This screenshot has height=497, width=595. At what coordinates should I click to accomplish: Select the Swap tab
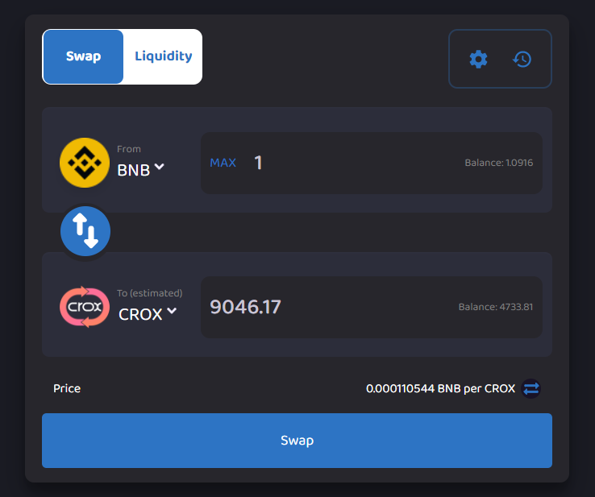(x=84, y=56)
